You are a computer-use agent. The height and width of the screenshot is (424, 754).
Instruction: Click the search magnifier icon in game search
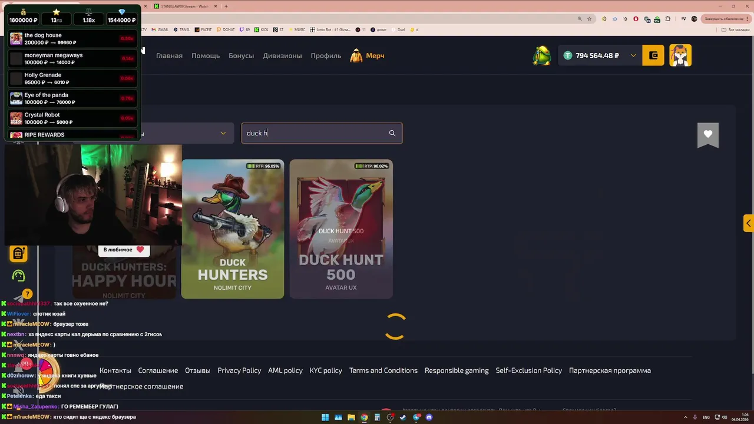coord(392,133)
